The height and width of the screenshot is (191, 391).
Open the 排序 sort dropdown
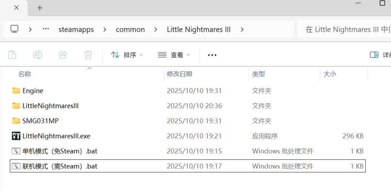(127, 55)
